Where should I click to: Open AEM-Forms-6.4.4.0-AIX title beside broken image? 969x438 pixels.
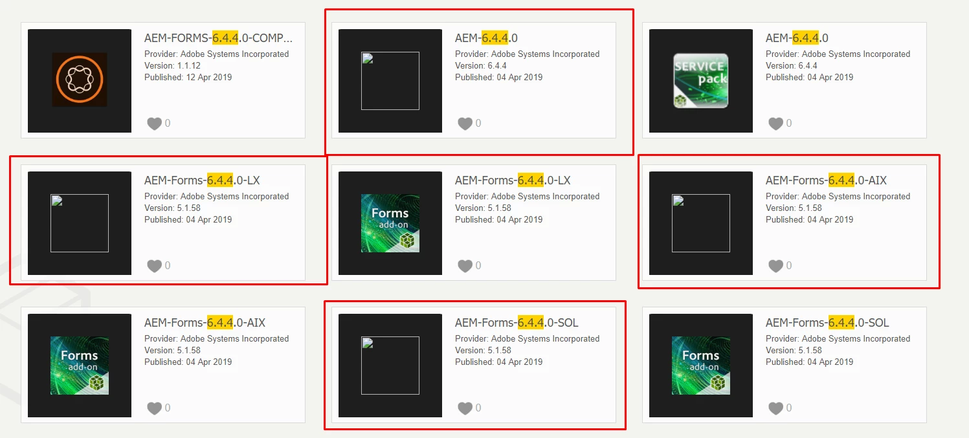pyautogui.click(x=826, y=181)
